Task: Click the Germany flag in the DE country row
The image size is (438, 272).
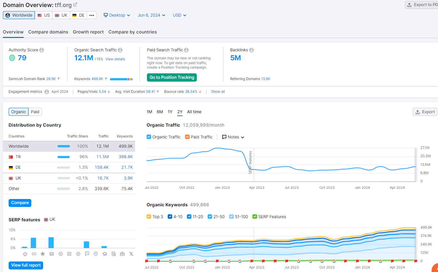Action: click(x=11, y=167)
